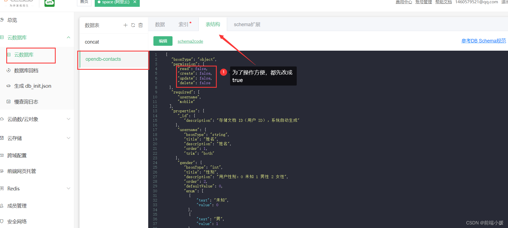Open 成员管理 menu item
This screenshot has width=508, height=228.
(x=17, y=206)
